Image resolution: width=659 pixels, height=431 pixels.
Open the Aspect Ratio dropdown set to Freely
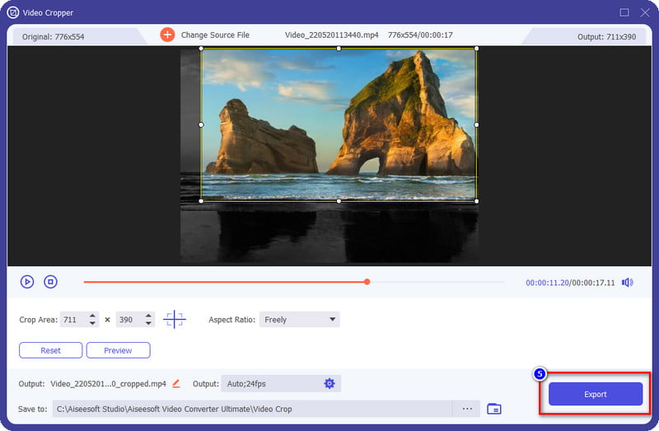299,320
